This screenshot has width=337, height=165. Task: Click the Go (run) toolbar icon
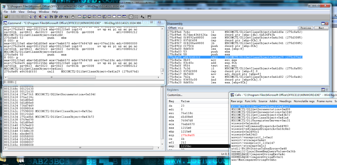29,17
